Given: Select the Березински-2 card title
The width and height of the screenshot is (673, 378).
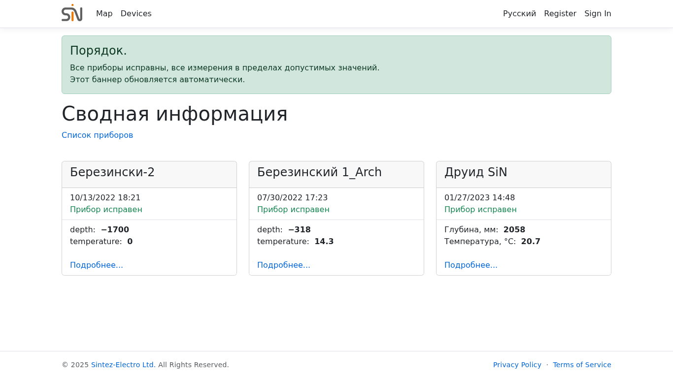Looking at the screenshot, I should pos(112,172).
